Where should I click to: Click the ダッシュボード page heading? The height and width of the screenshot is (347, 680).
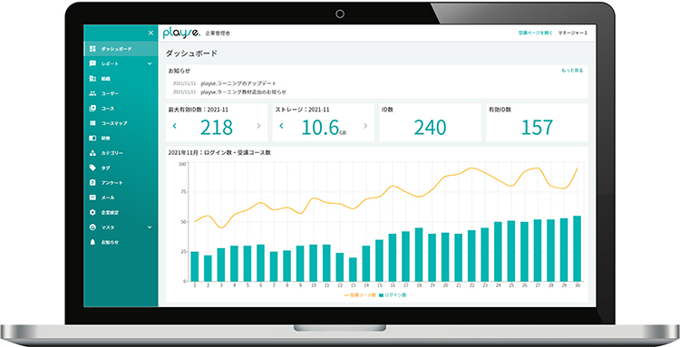[191, 53]
